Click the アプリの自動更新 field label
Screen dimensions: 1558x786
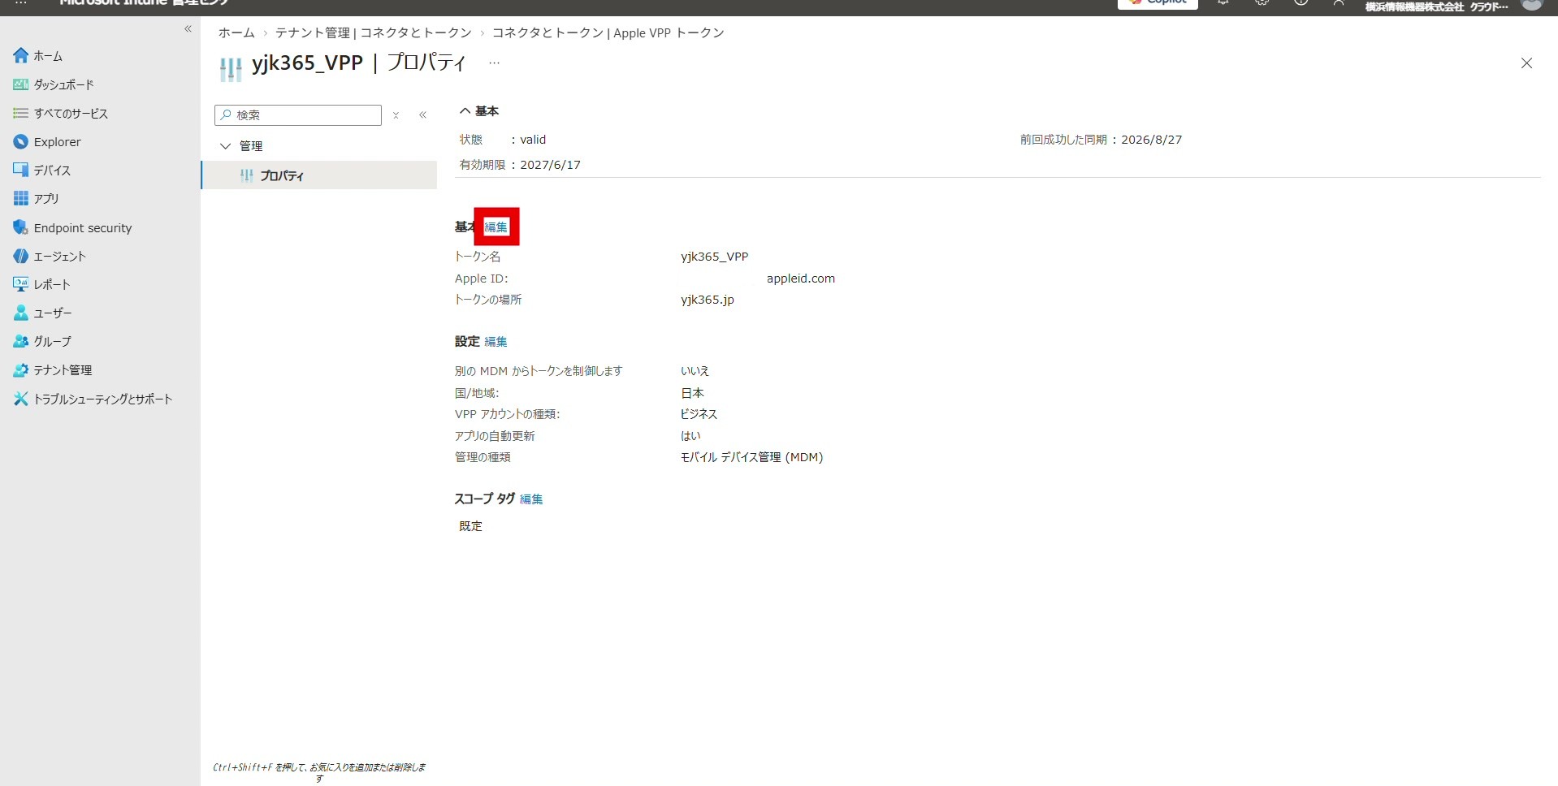495,436
